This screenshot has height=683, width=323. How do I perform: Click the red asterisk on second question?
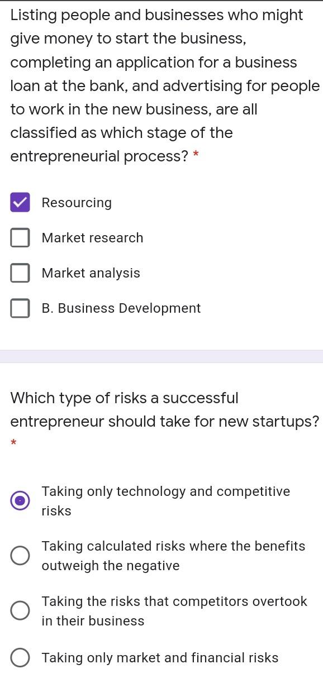point(12,441)
